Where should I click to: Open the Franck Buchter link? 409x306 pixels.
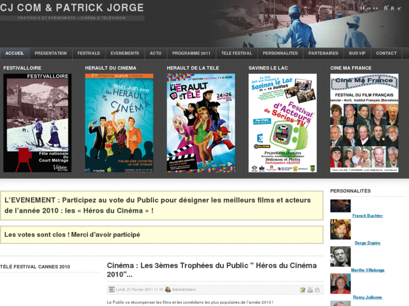click(x=367, y=216)
